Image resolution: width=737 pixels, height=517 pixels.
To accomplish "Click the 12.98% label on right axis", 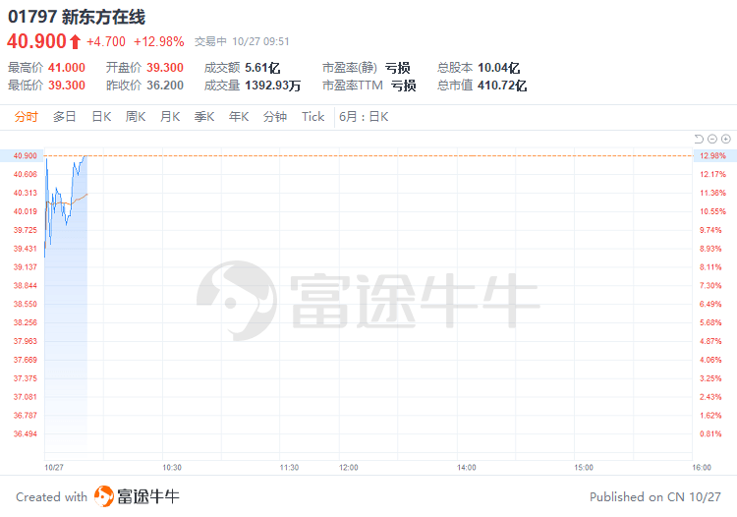I will tap(712, 155).
